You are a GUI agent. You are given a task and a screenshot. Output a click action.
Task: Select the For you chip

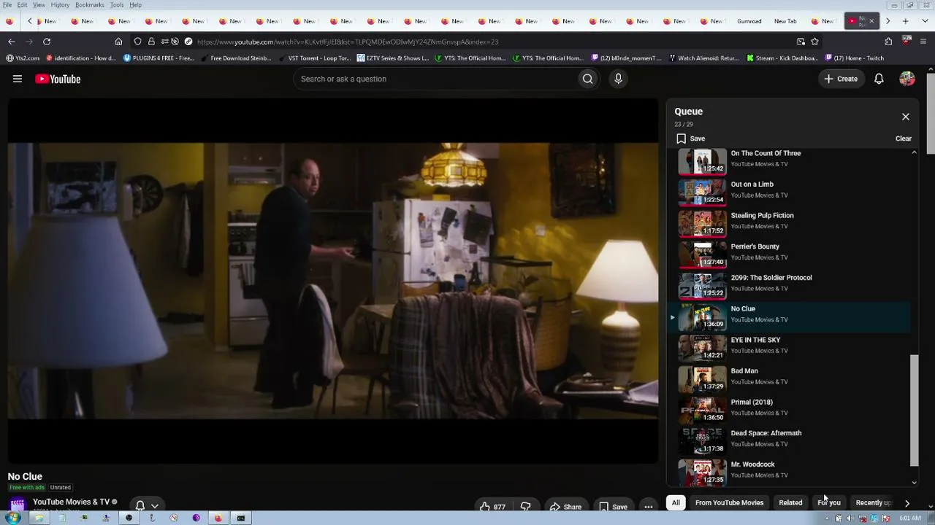tap(829, 502)
